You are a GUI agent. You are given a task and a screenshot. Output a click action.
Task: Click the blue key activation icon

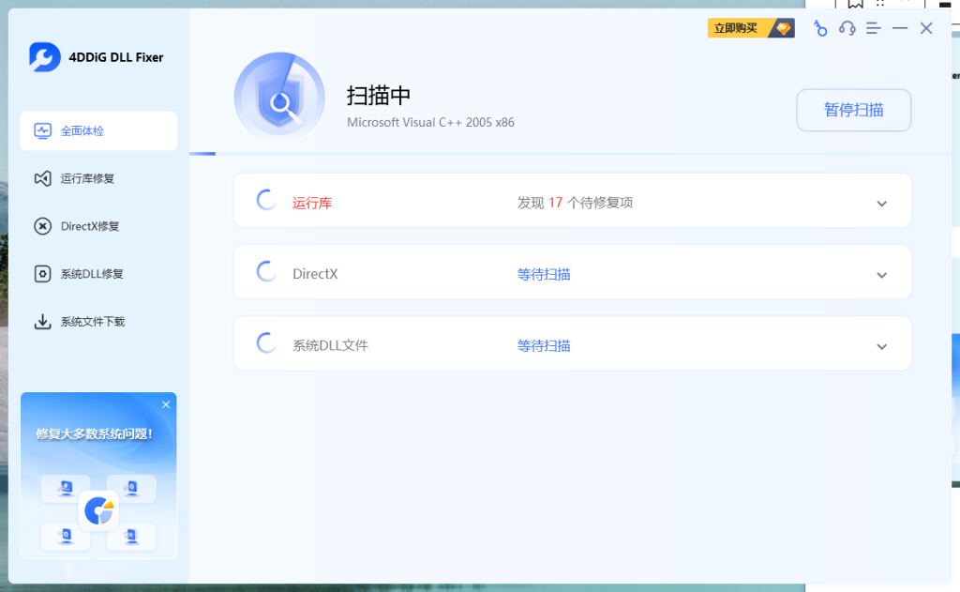(820, 29)
